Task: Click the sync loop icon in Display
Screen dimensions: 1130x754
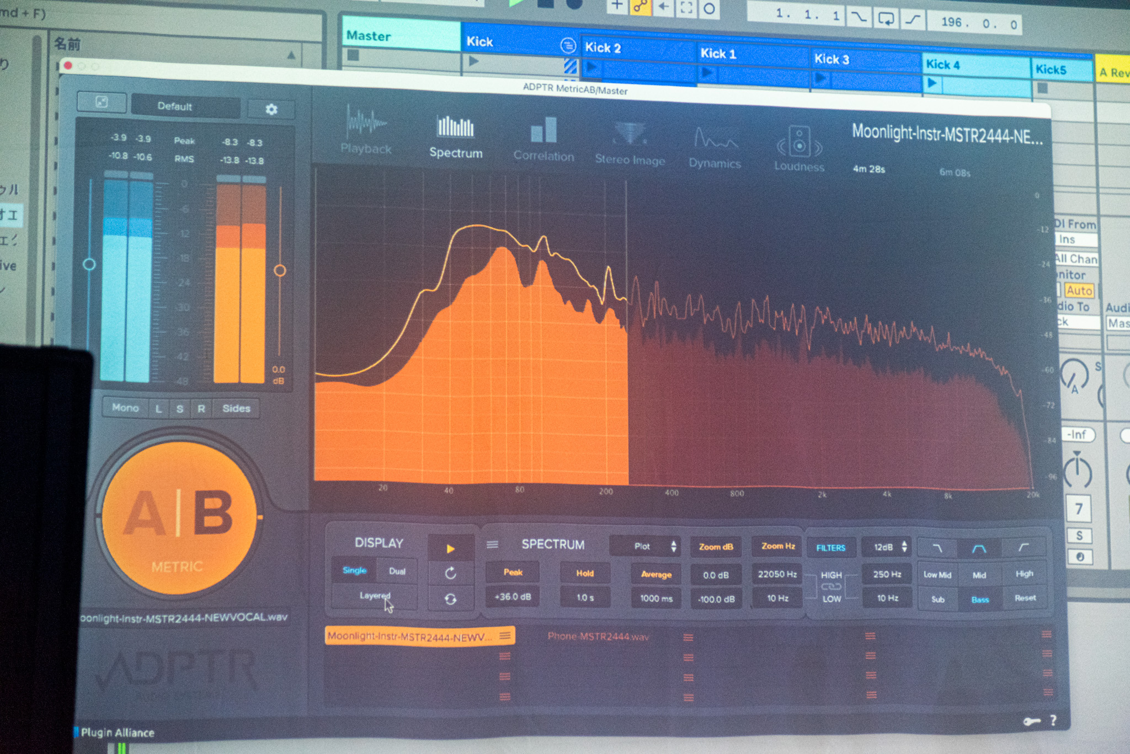Action: coord(450,599)
